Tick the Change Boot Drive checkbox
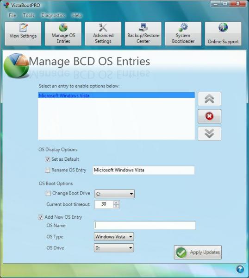 click(x=48, y=193)
